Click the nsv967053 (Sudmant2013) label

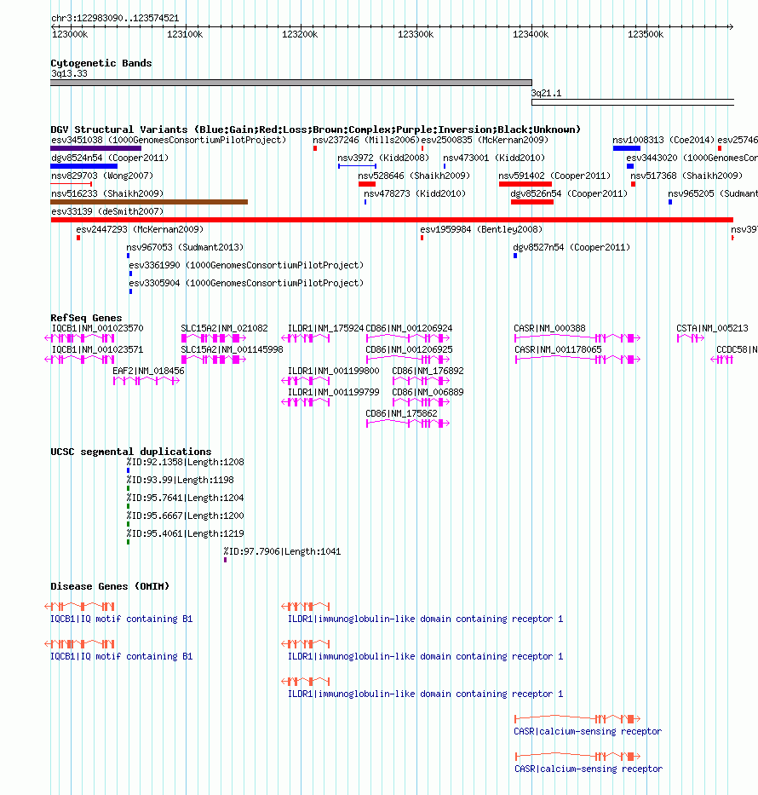(185, 247)
